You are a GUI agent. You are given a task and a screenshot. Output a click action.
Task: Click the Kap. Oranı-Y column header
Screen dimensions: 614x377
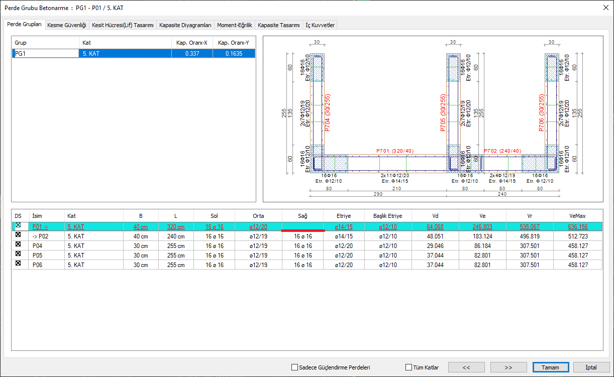pos(234,43)
